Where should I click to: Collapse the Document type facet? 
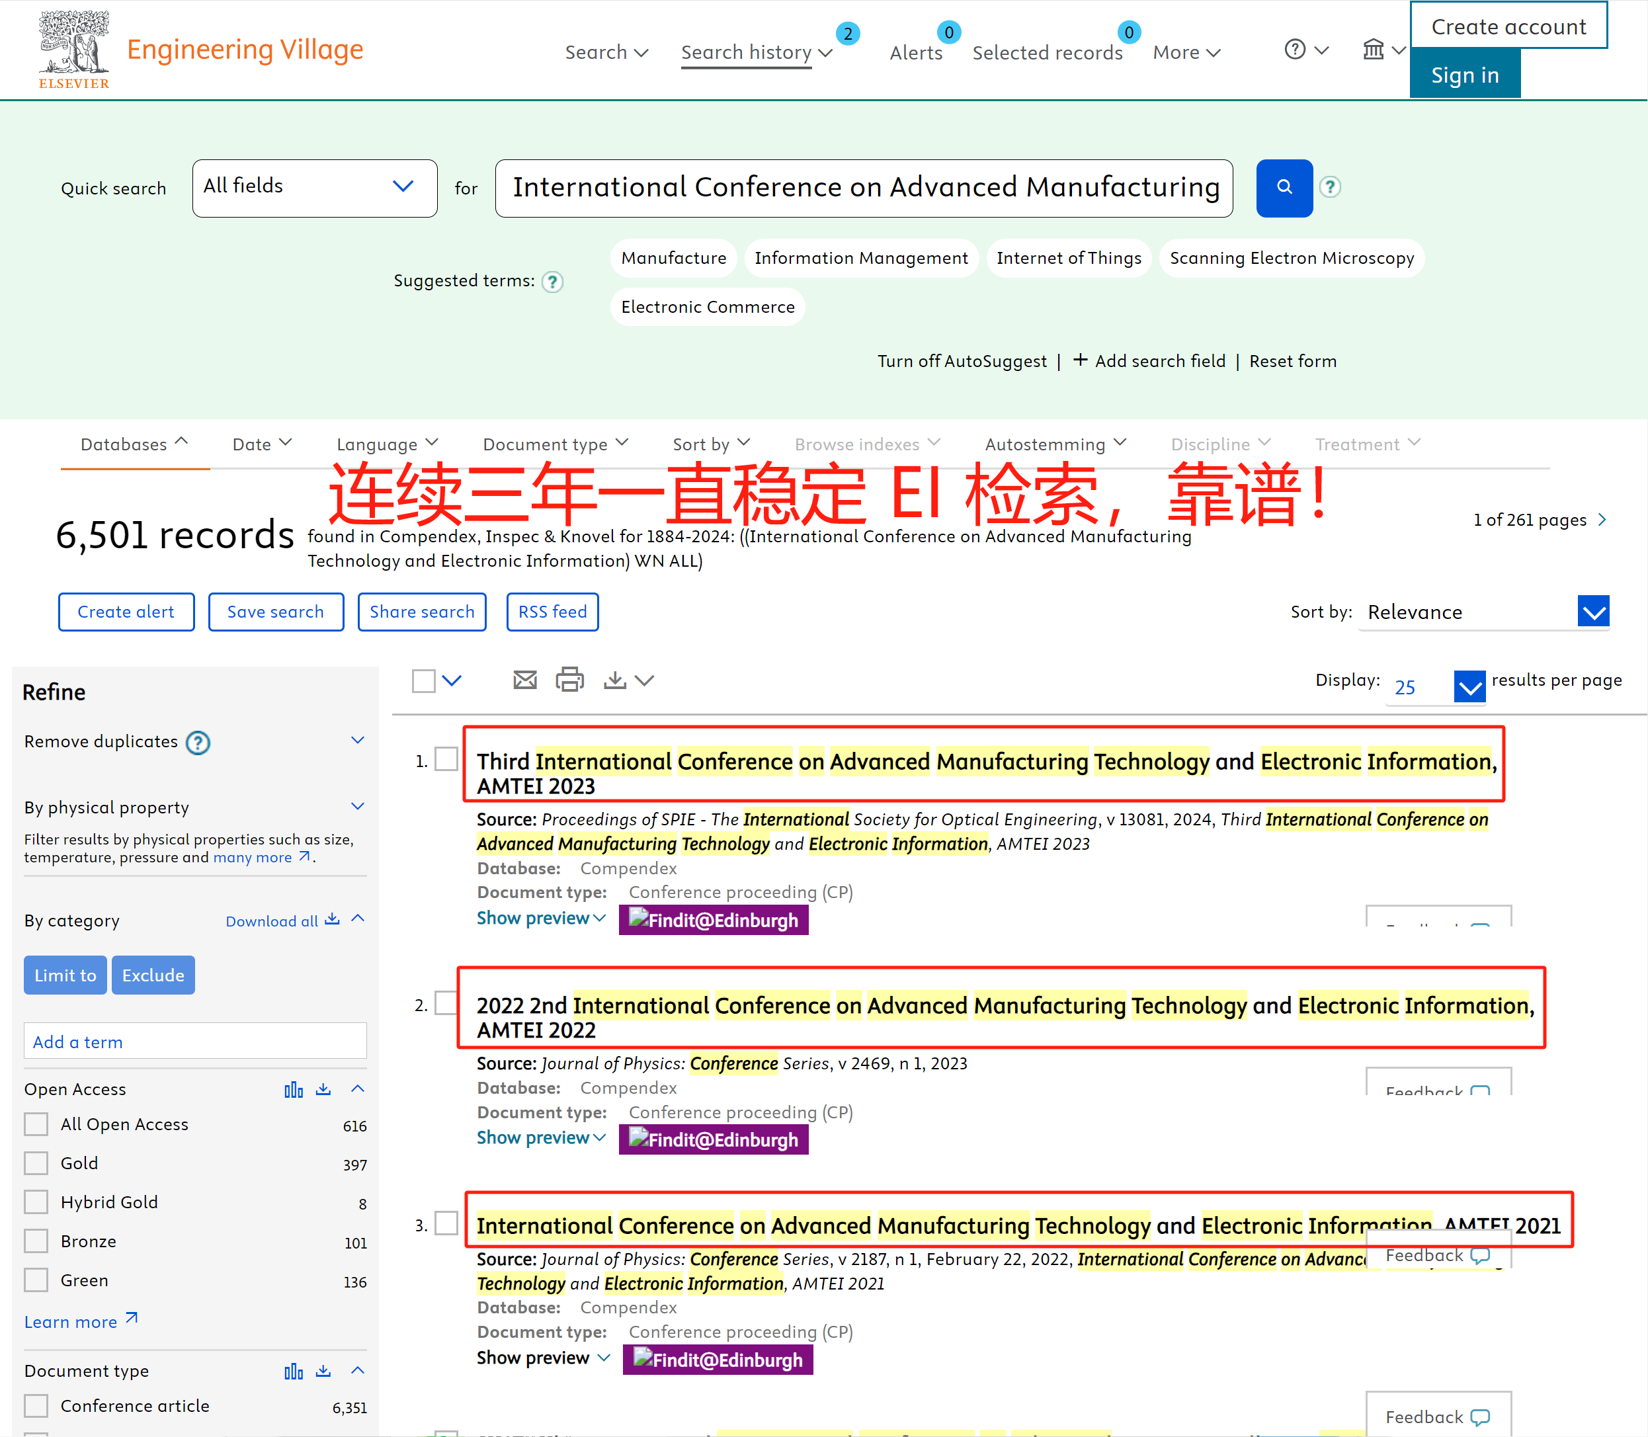pyautogui.click(x=358, y=1370)
